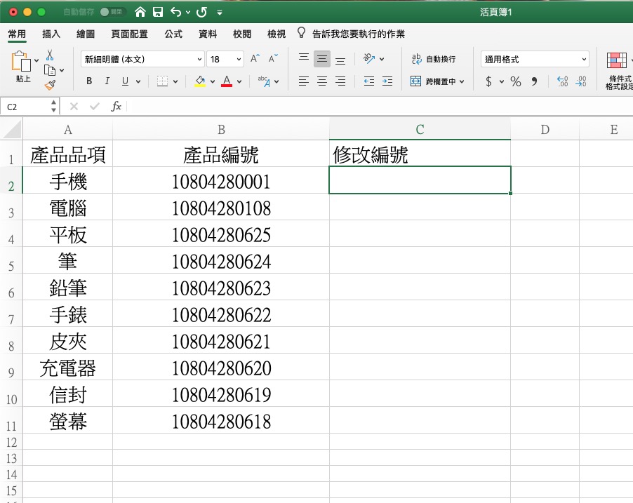The width and height of the screenshot is (633, 503).
Task: Align text right
Action: (x=340, y=81)
